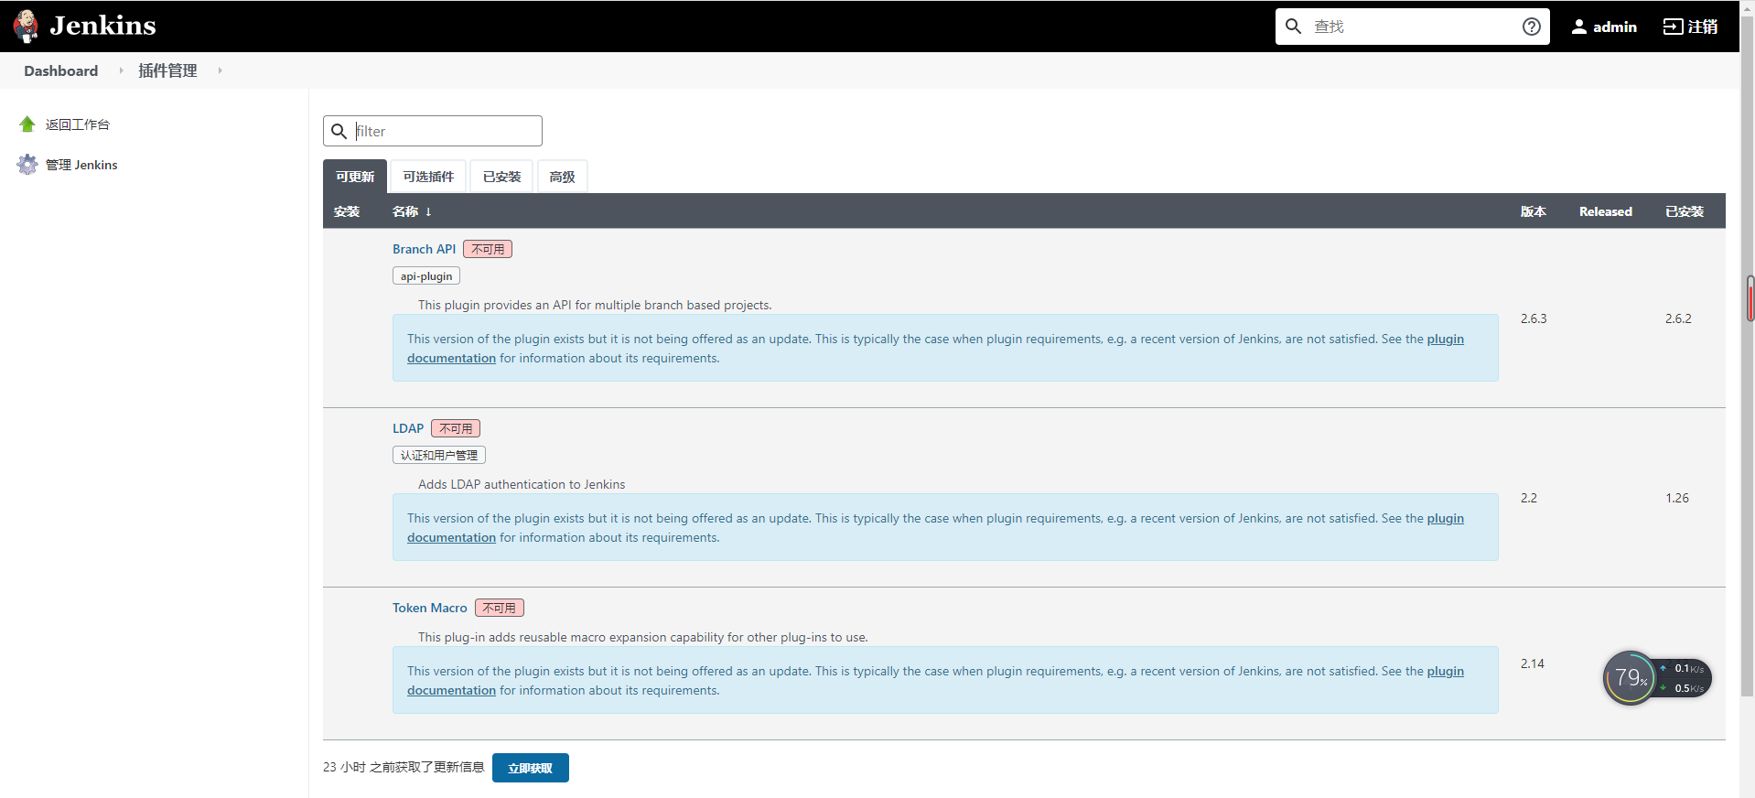Focus the 查找 header search box
Viewport: 1755px width, 798px height.
pos(1412,27)
